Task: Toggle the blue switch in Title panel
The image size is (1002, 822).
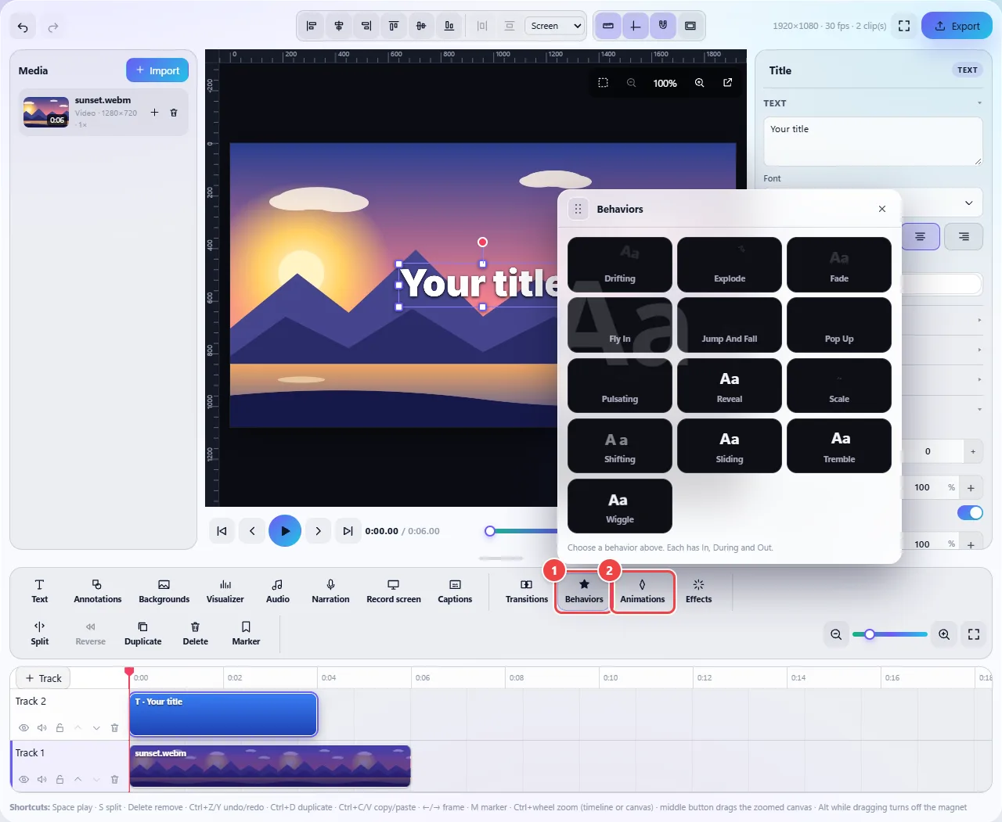Action: click(x=970, y=513)
